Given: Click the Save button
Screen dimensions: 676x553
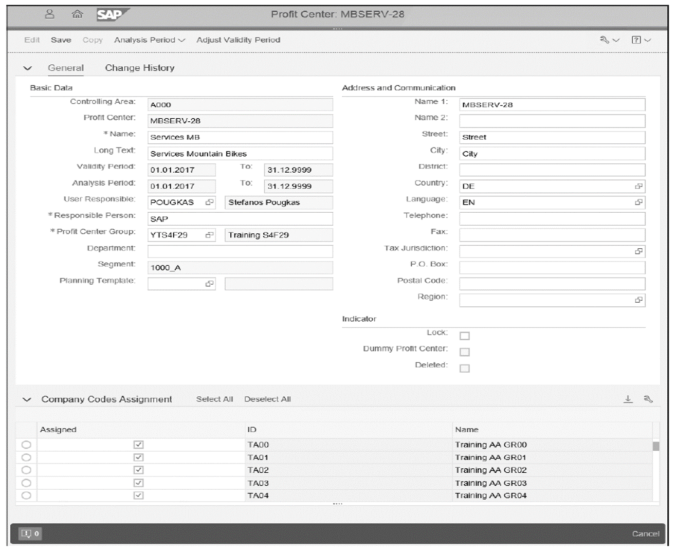Looking at the screenshot, I should tap(61, 40).
